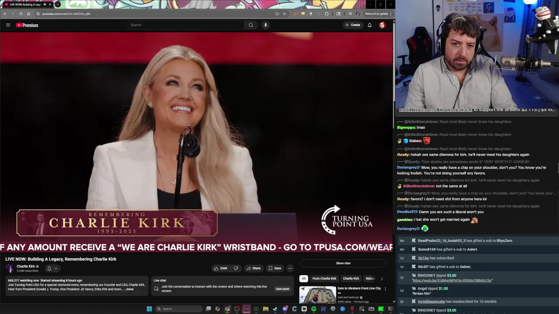This screenshot has width=559, height=314.
Task: Open the YouTube notifications bell
Action: tap(369, 25)
